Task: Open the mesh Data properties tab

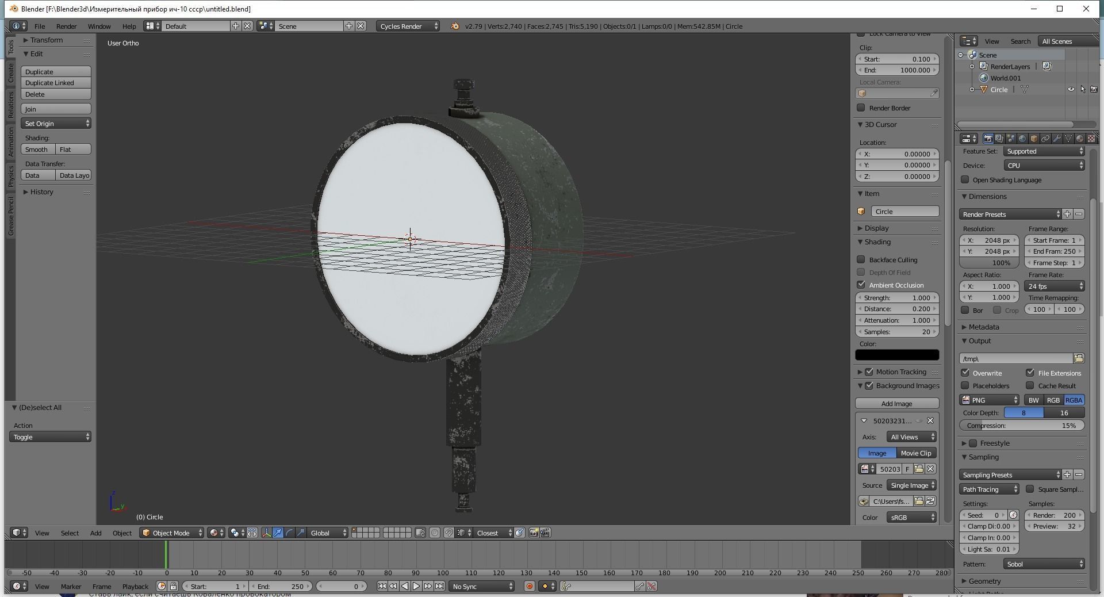Action: click(1068, 139)
